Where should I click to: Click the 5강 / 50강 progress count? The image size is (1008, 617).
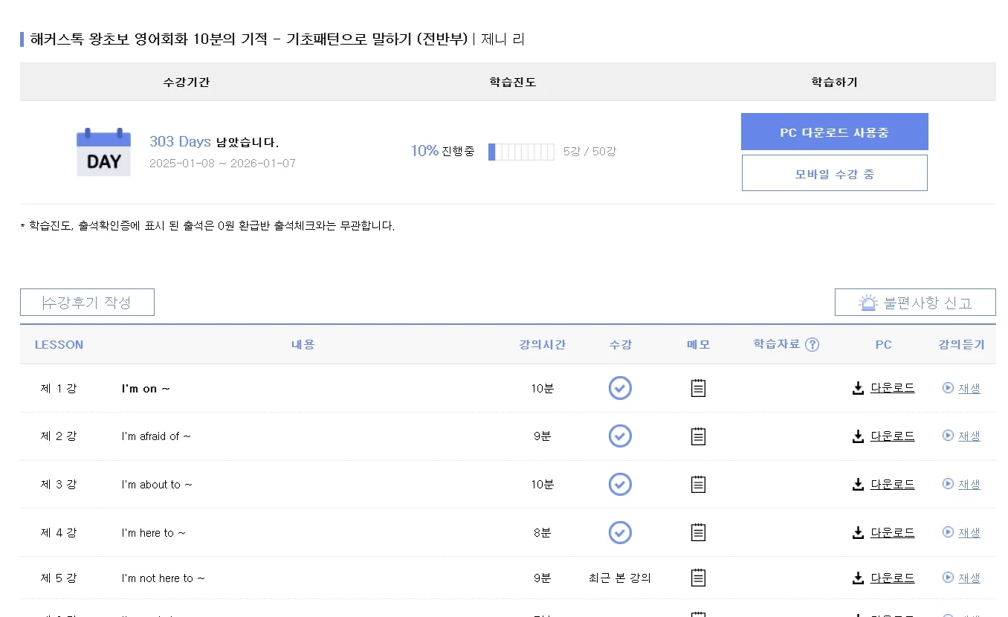coord(589,152)
